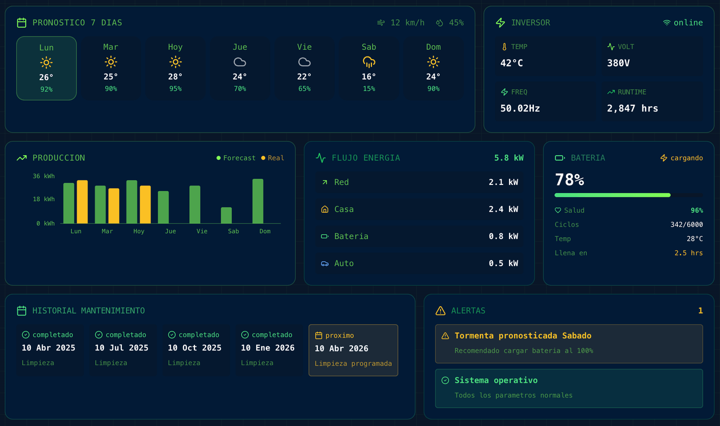The image size is (720, 426).
Task: Open the proximo 10 Abr 2026 maintenance card
Action: [353, 350]
